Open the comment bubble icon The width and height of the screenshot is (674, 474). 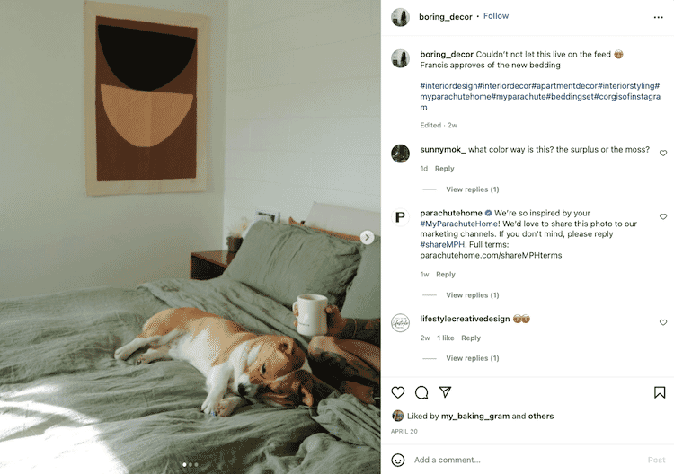coord(421,392)
